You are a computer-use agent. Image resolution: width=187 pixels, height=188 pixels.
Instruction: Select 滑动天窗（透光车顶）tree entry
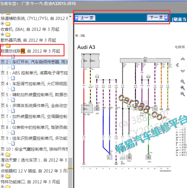(x=34, y=160)
